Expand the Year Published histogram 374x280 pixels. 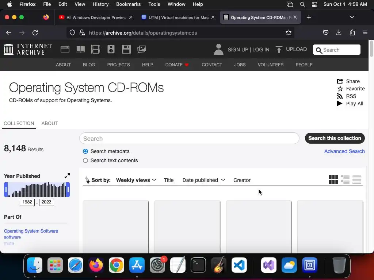(x=67, y=176)
